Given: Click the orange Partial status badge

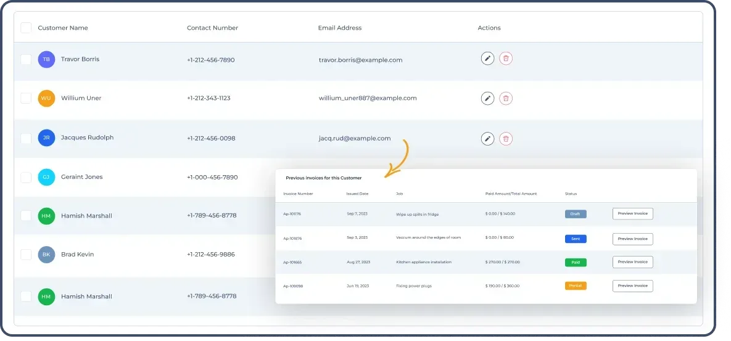Looking at the screenshot, I should [576, 286].
